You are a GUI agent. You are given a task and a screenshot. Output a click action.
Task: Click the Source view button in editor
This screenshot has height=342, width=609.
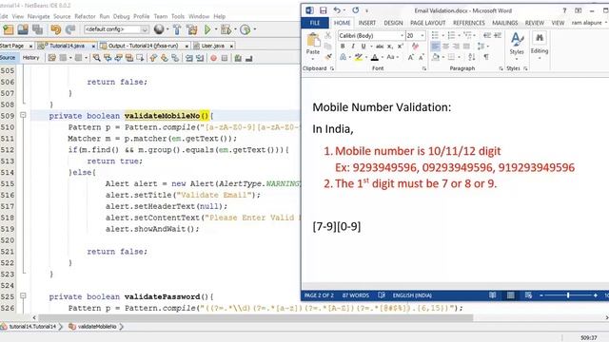[x=8, y=58]
